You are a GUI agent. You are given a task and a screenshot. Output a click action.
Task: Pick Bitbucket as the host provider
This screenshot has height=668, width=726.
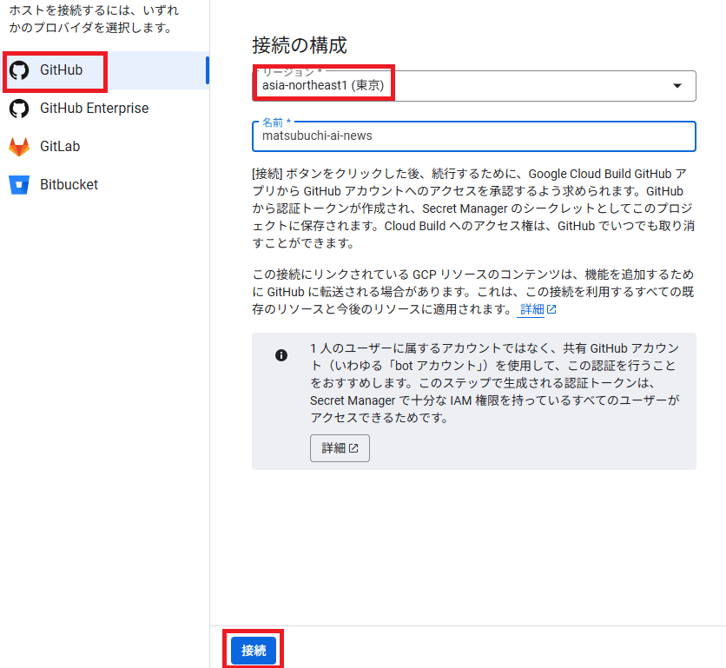tap(104, 185)
